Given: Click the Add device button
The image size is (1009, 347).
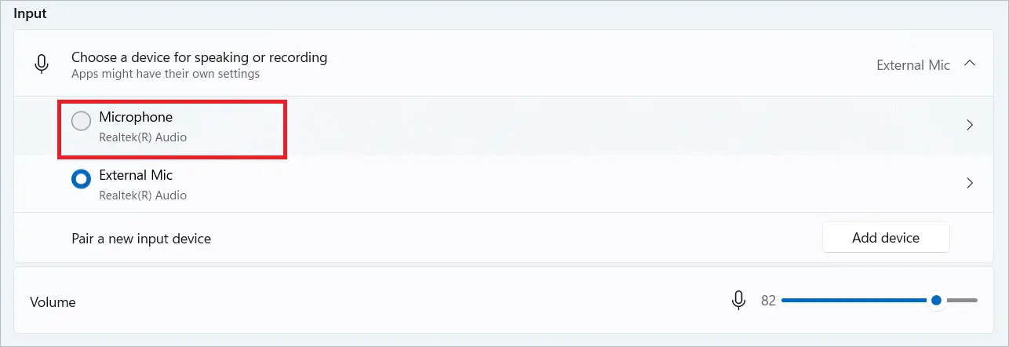Looking at the screenshot, I should pos(886,237).
